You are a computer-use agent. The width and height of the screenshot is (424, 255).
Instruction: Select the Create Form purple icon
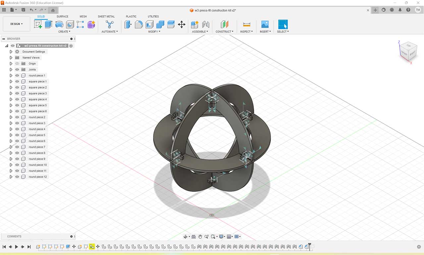point(91,24)
